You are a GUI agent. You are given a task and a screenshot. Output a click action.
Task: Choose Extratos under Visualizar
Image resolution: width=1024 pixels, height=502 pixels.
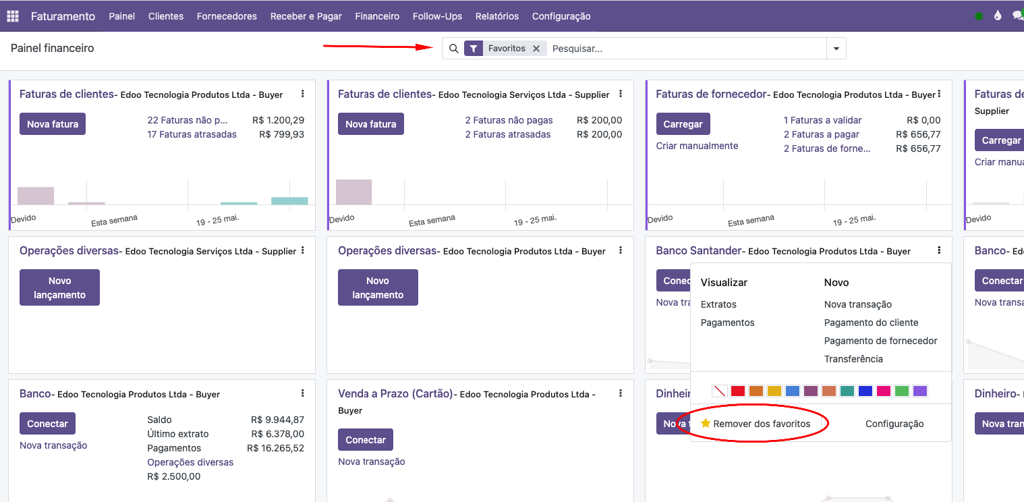tap(718, 304)
